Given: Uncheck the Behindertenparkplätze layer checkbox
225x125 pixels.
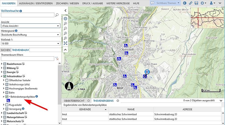Looking at the screenshot, I should (7, 97).
